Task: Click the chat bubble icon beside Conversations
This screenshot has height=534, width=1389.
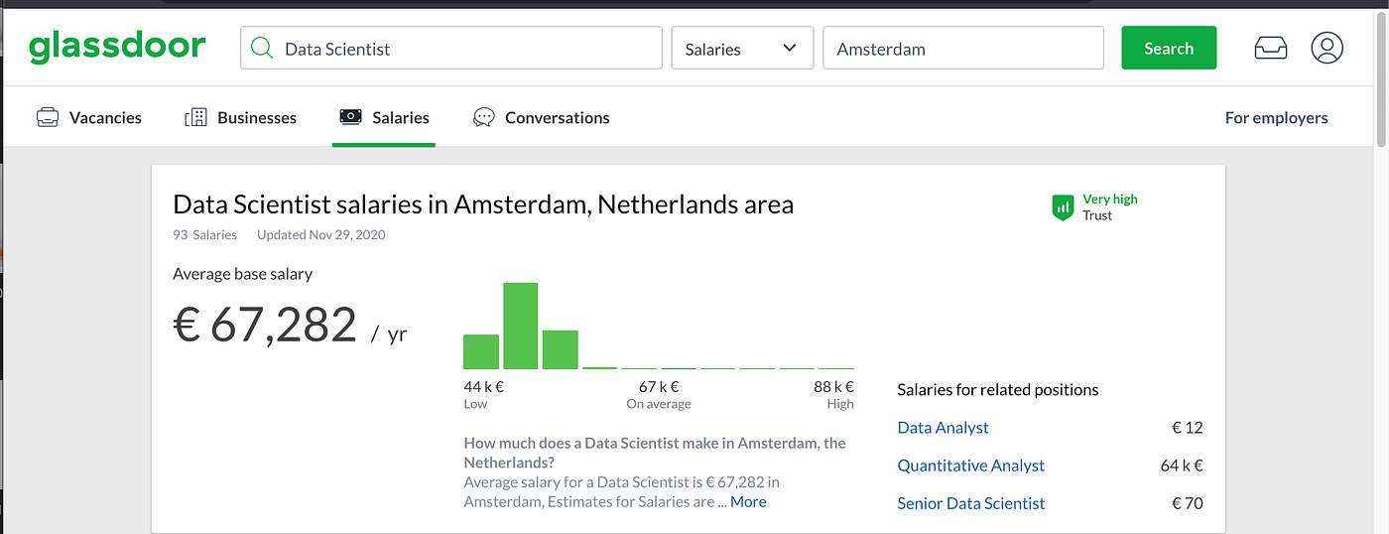Action: 483,117
